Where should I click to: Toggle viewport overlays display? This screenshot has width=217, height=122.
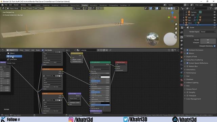click(x=157, y=8)
